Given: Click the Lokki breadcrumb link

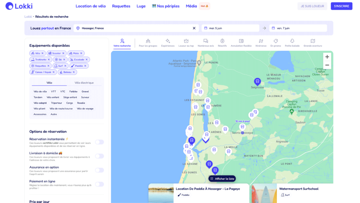Looking at the screenshot, I should tap(28, 17).
